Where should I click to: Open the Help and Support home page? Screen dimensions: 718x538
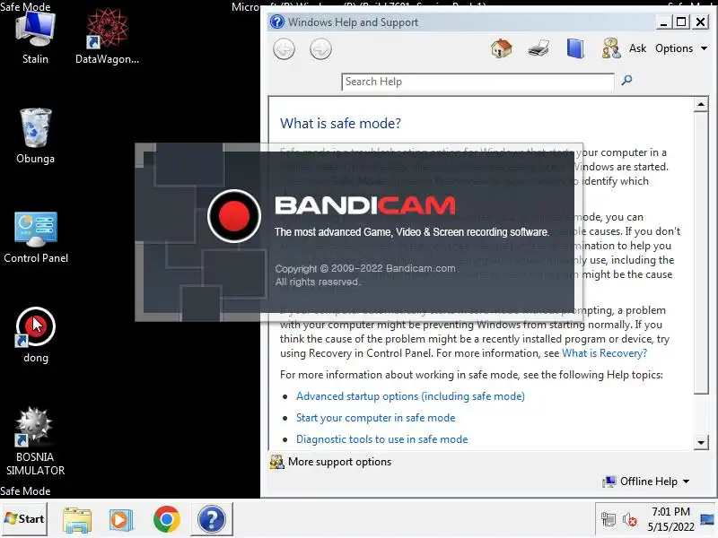click(x=502, y=48)
